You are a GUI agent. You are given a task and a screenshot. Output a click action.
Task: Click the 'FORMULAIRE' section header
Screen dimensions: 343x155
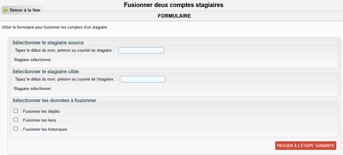coord(174,16)
